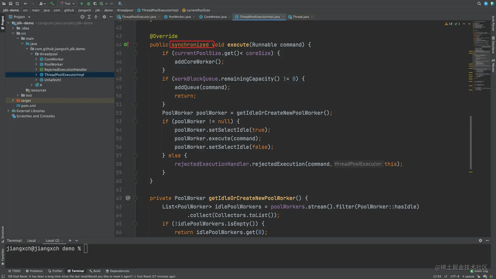This screenshot has height=279, width=496.
Task: Open the Dependencies tool window
Action: tap(117, 271)
